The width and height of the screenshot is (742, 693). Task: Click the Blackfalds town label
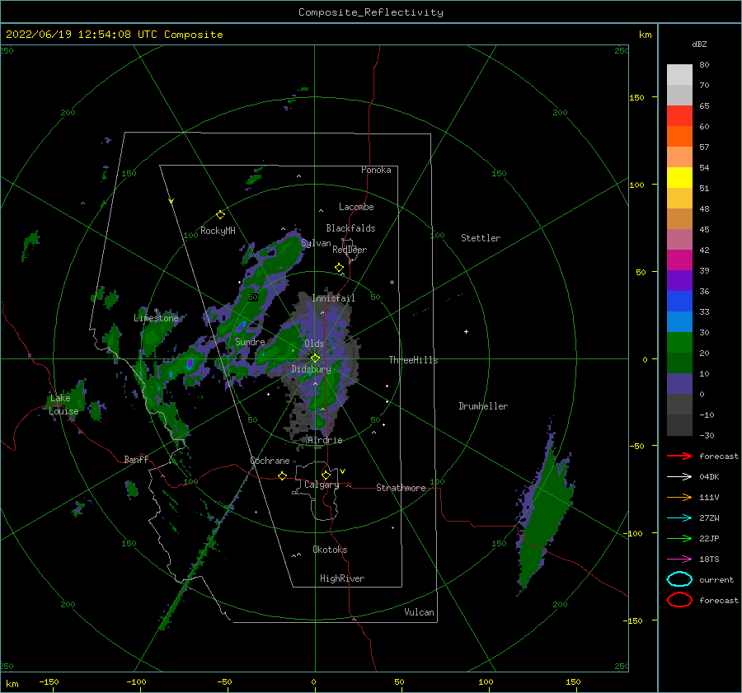tap(350, 228)
